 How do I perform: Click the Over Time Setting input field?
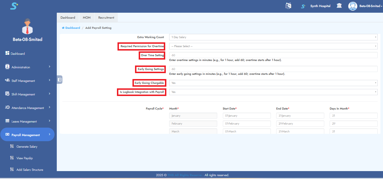[273, 55]
